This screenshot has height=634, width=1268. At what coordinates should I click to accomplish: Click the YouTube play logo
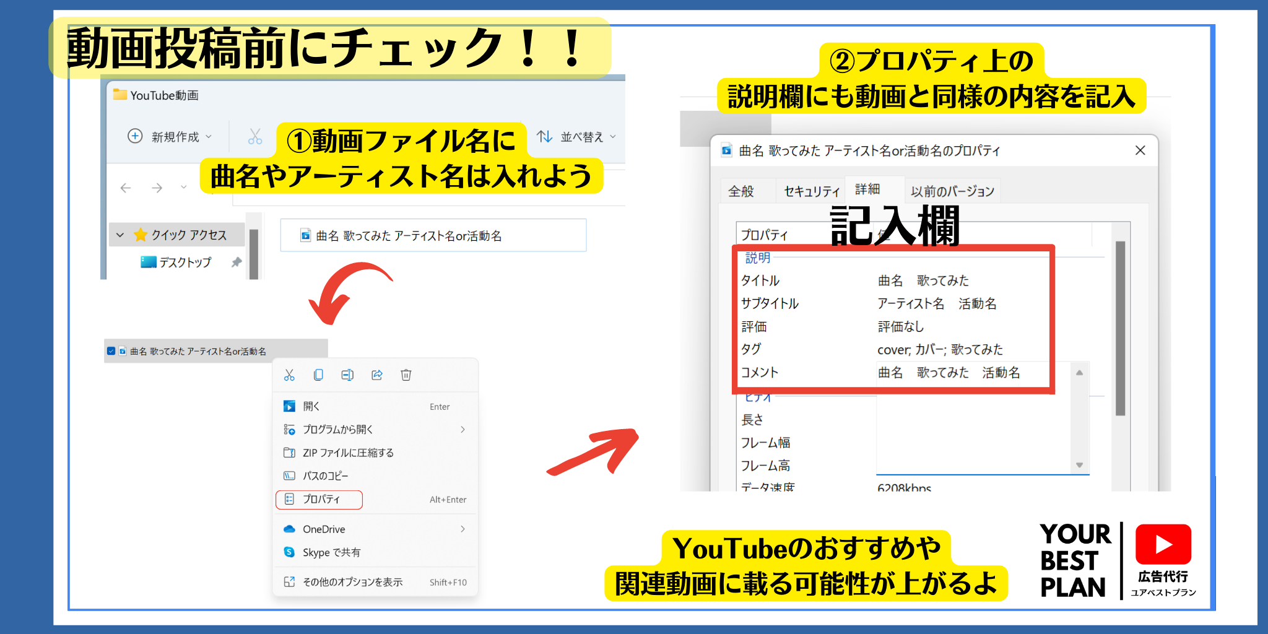pos(1163,544)
